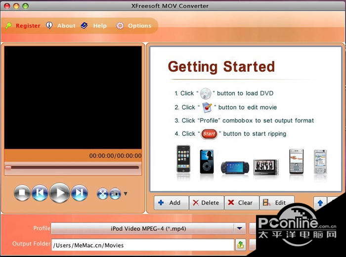
Task: Minimize window with the yellow button
Action: [16, 6]
